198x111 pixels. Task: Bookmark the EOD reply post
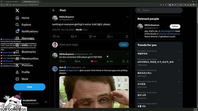[123, 61]
